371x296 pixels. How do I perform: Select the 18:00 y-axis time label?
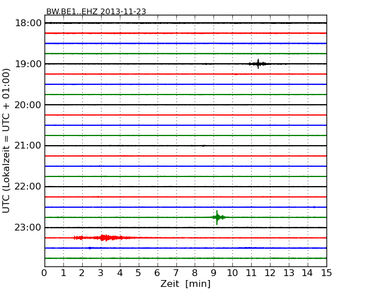tap(28, 23)
